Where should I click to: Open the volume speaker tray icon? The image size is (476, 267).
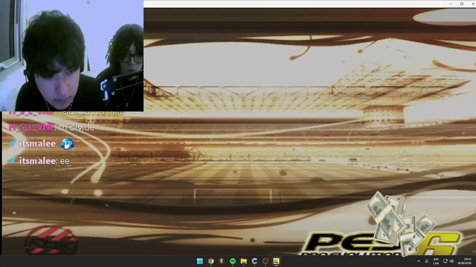(451, 261)
